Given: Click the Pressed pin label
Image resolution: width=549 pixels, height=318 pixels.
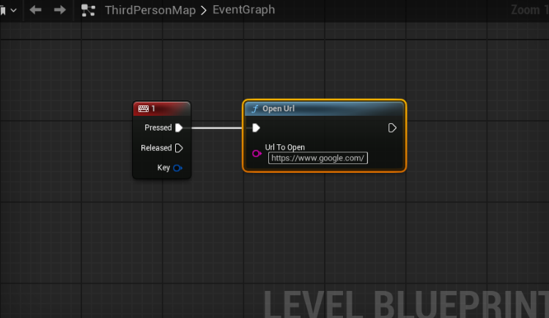Looking at the screenshot, I should [158, 127].
